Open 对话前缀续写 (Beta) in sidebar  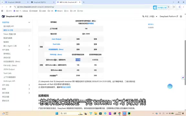[x=12, y=62]
